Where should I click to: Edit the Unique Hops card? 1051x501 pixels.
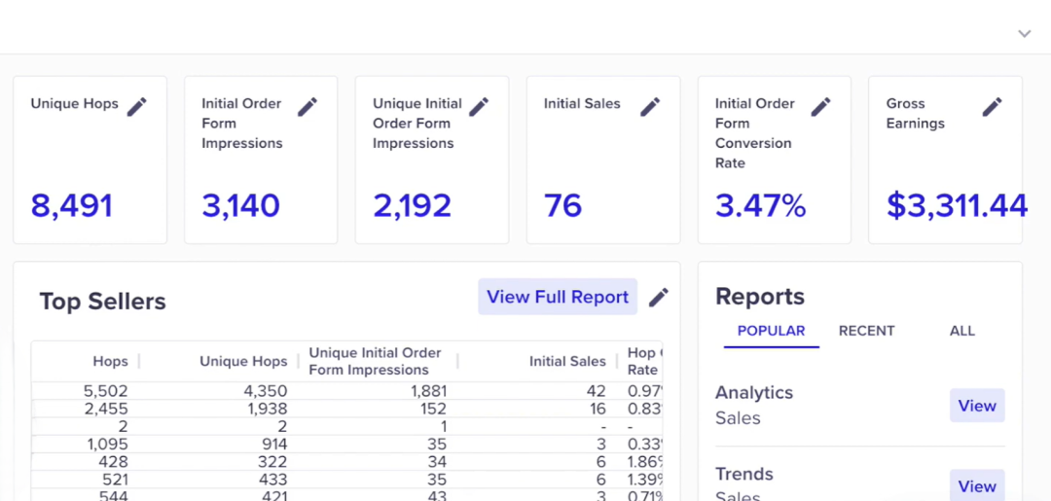click(x=137, y=107)
